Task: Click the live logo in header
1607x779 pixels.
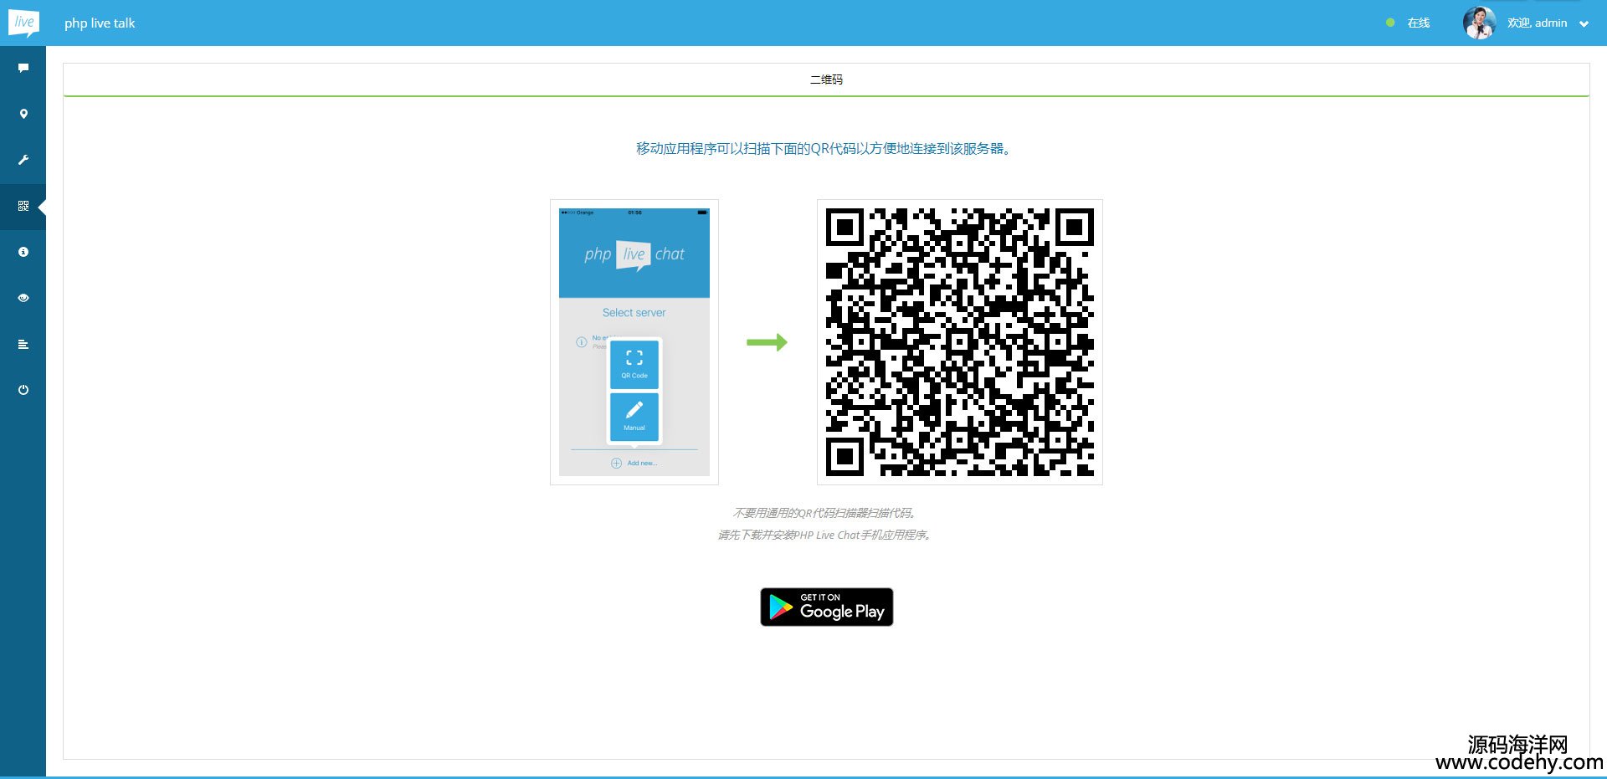Action: click(x=23, y=23)
